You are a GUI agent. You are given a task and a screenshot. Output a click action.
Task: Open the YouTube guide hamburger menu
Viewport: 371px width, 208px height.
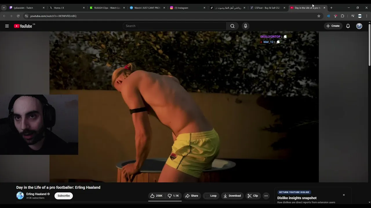(x=7, y=26)
